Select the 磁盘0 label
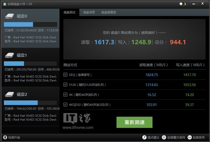 point(22,16)
